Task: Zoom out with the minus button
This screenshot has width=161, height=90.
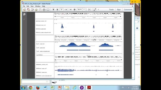Action: tap(70, 9)
